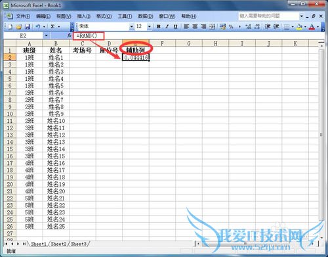Open the 格式(O) menu
Screen dimensions: 328x257
(104, 16)
